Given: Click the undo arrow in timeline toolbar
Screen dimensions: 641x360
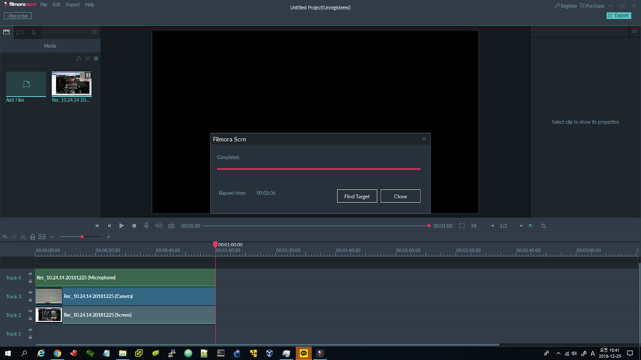Looking at the screenshot, I should (x=5, y=237).
